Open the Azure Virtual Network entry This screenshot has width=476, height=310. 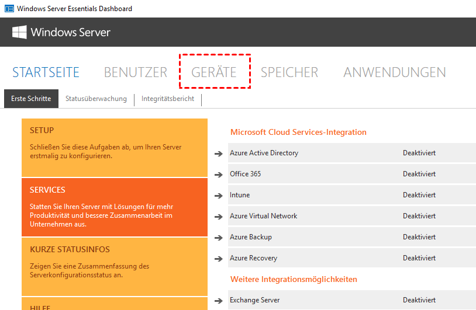pos(352,216)
